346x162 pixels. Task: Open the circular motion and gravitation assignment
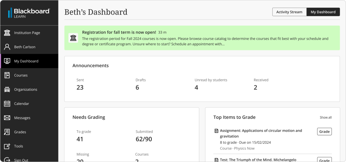click(261, 133)
